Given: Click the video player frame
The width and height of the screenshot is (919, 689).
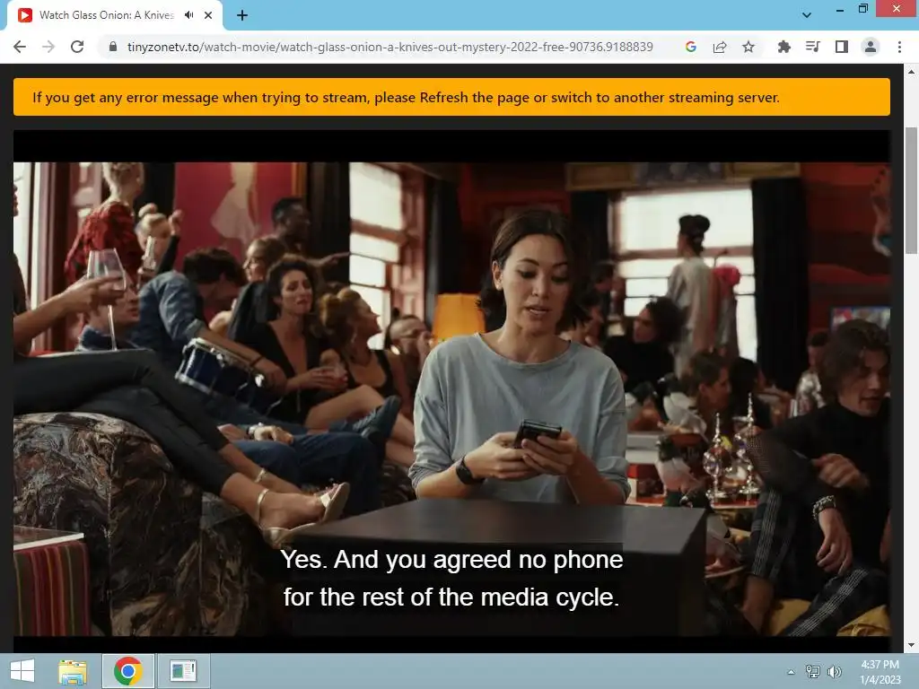Looking at the screenshot, I should pos(451,390).
